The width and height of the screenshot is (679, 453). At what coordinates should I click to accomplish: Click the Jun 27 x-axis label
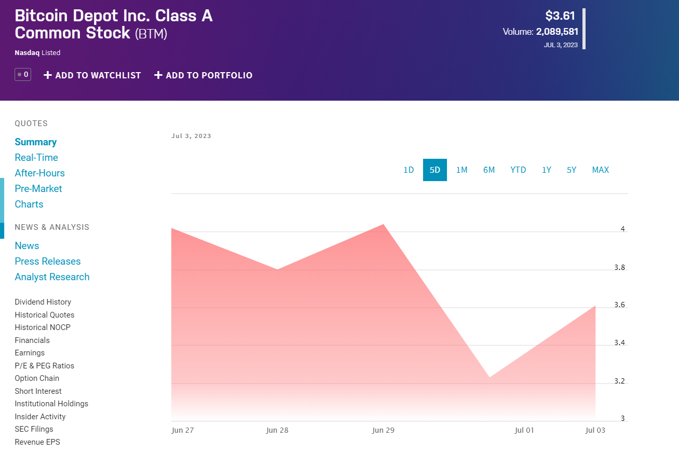pos(182,430)
